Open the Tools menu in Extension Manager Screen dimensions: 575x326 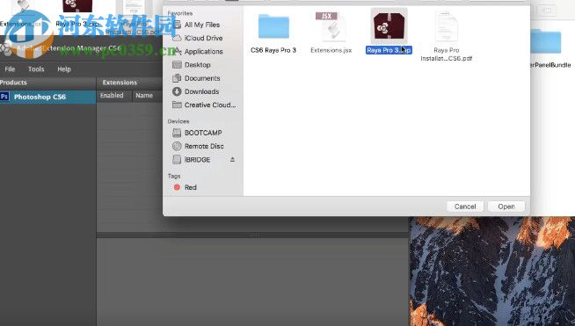point(36,69)
